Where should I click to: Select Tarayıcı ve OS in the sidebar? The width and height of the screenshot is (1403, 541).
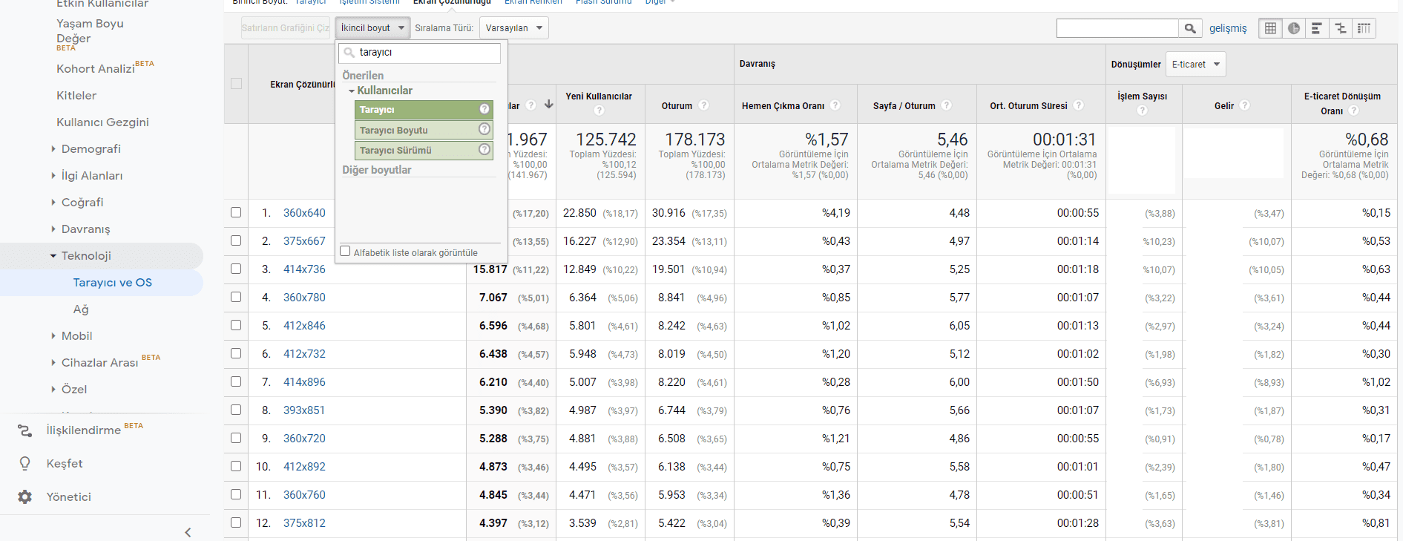pos(112,283)
